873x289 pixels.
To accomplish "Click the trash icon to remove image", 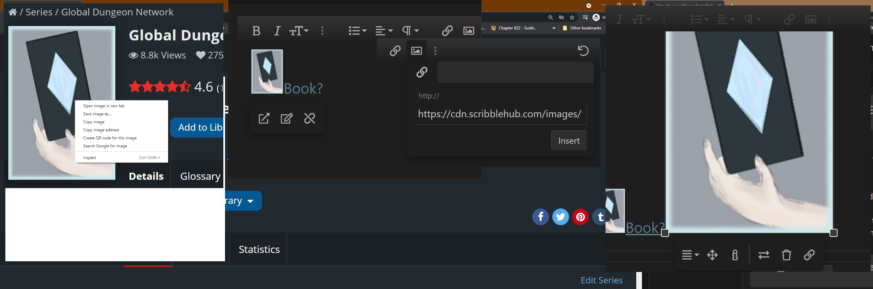I will click(x=786, y=255).
